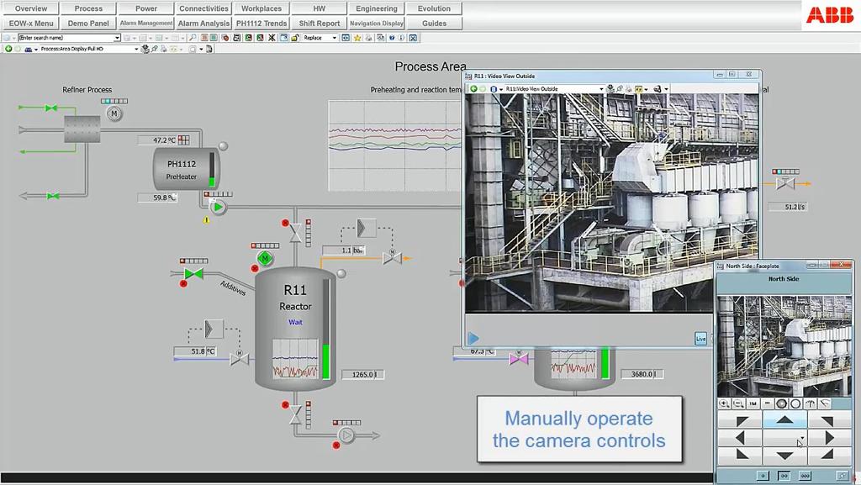The image size is (861, 485).
Task: Pan camera left with left arrow
Action: pos(740,438)
